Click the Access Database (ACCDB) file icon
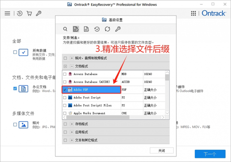The image size is (231, 162). [x=70, y=82]
